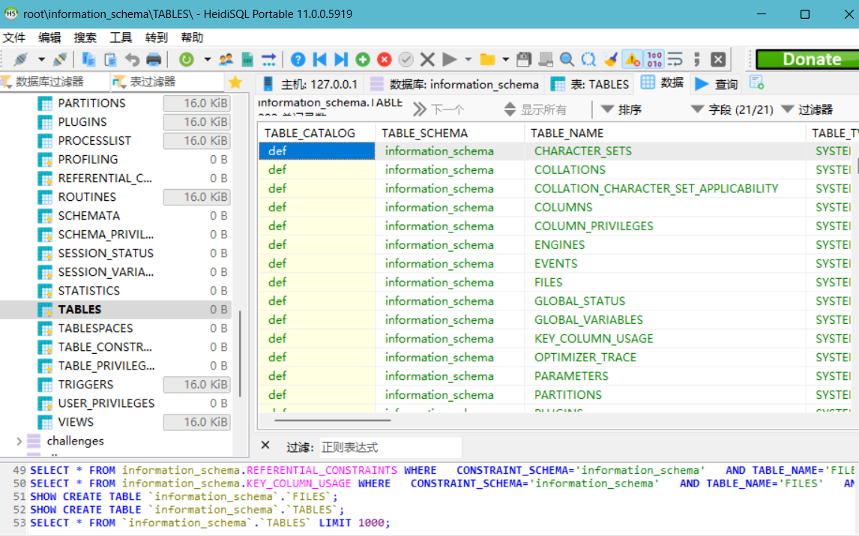Open the 排序 sorting dropdown
The height and width of the screenshot is (536, 859).
pyautogui.click(x=622, y=109)
